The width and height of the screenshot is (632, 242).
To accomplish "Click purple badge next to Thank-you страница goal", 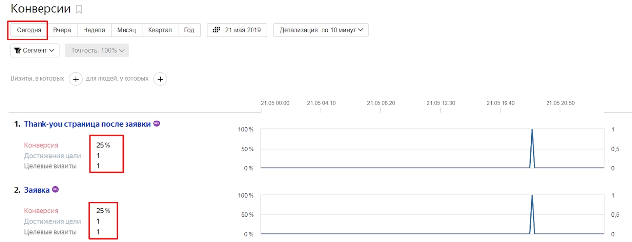I will (157, 124).
